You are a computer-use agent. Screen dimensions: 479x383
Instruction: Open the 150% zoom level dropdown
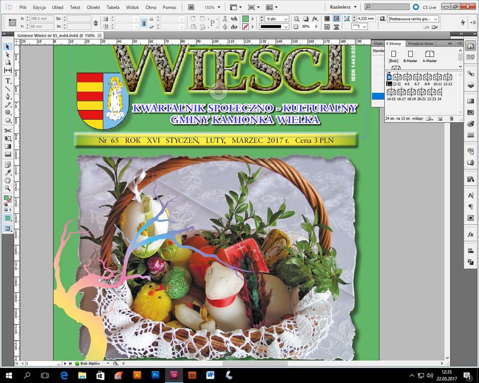click(212, 7)
